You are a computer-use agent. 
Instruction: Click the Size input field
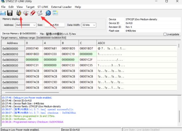[x=55, y=25]
